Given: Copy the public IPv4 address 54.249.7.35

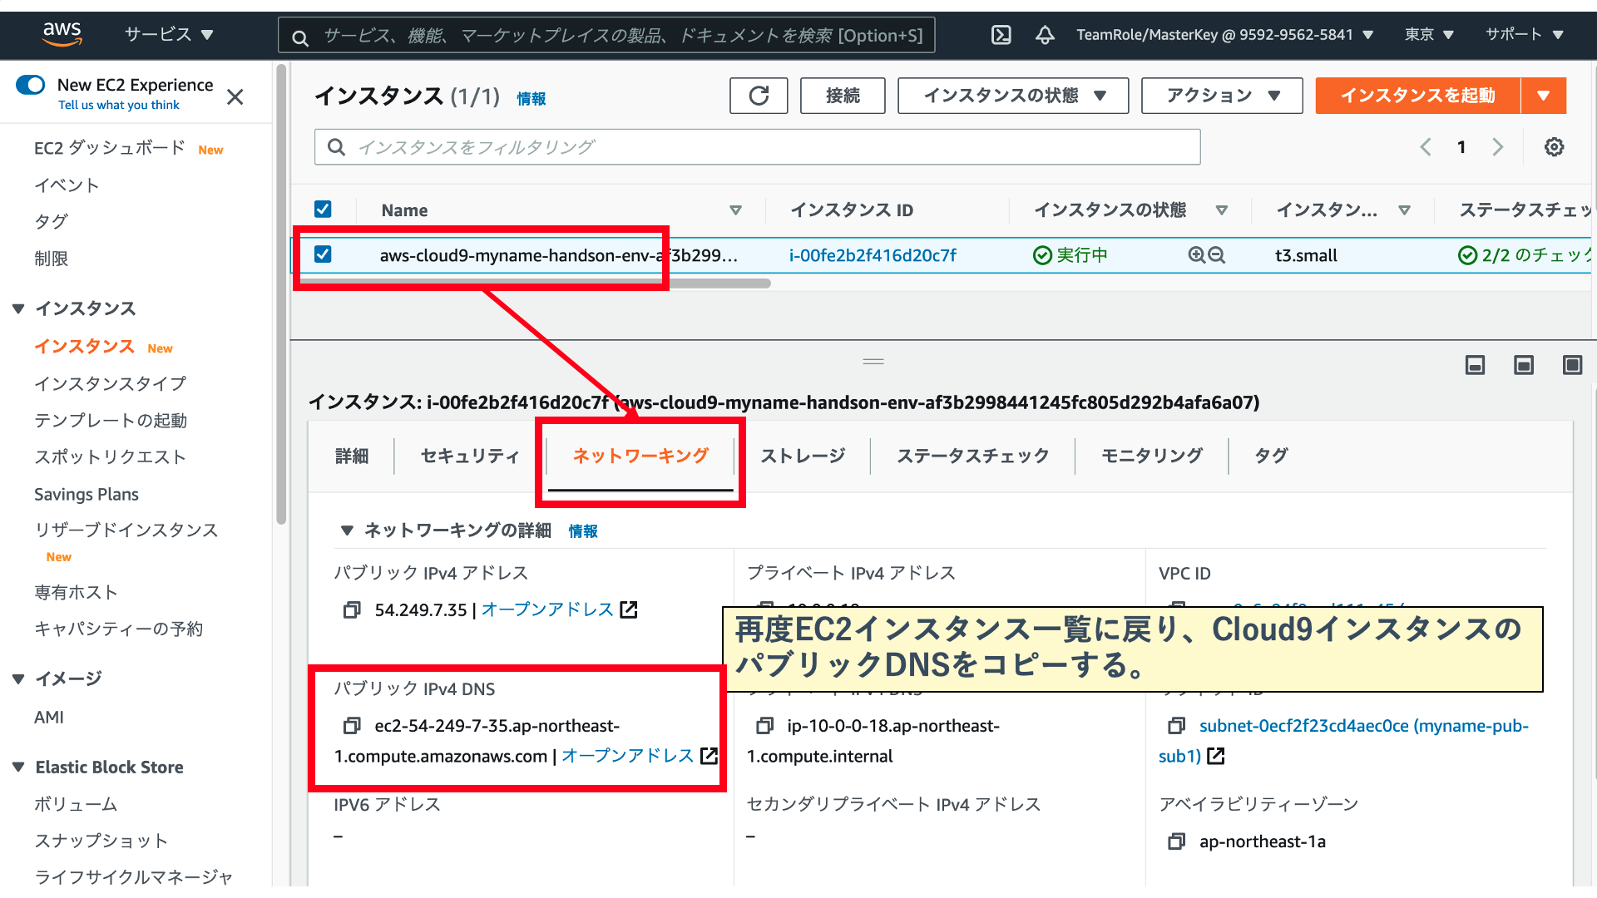Looking at the screenshot, I should pyautogui.click(x=352, y=610).
